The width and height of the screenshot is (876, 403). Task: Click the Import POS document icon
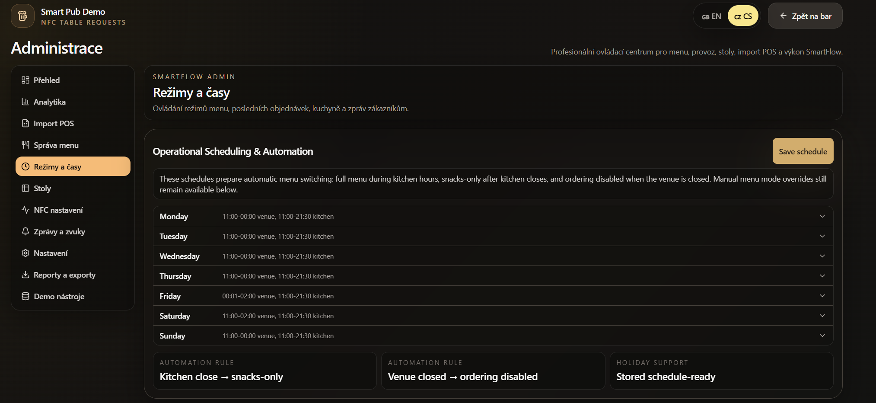pos(25,123)
